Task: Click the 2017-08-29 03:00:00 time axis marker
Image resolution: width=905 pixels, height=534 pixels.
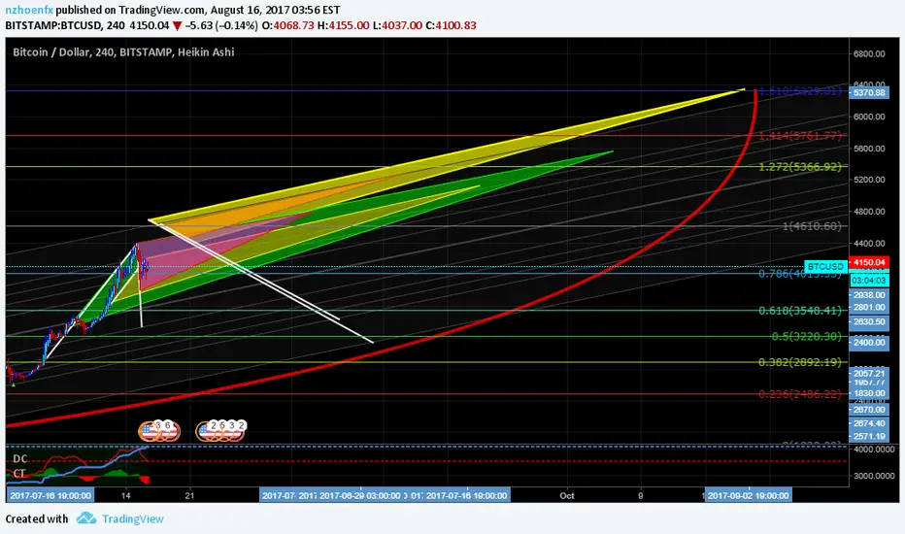Action: (x=359, y=495)
